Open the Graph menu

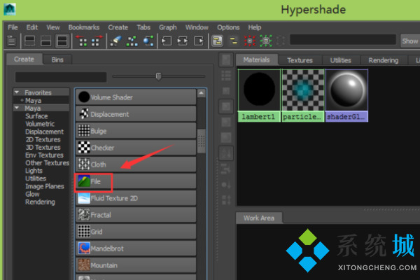[x=167, y=27]
